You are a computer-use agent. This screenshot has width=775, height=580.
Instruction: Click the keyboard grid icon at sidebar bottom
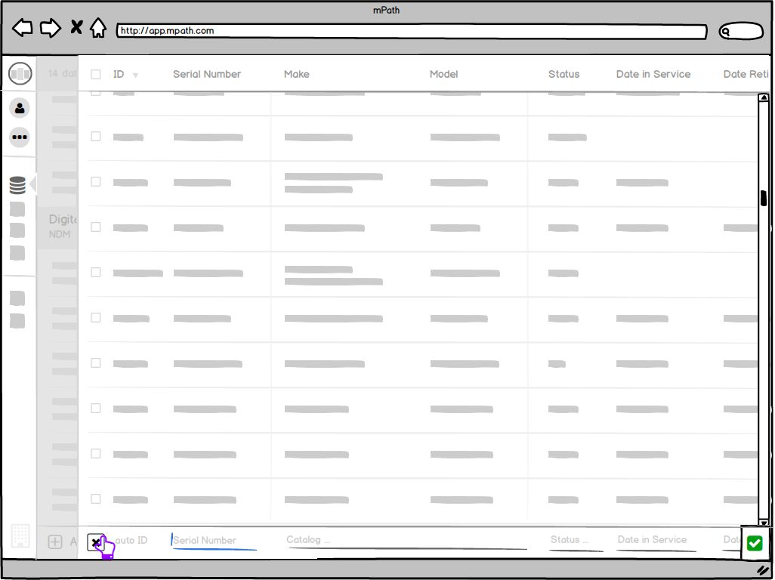coord(20,537)
